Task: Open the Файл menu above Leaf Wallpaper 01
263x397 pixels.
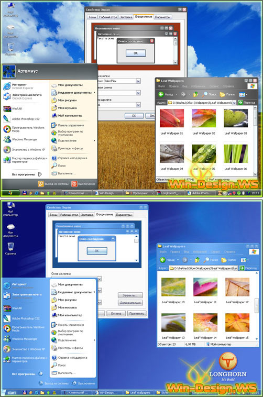Action: coord(162,86)
